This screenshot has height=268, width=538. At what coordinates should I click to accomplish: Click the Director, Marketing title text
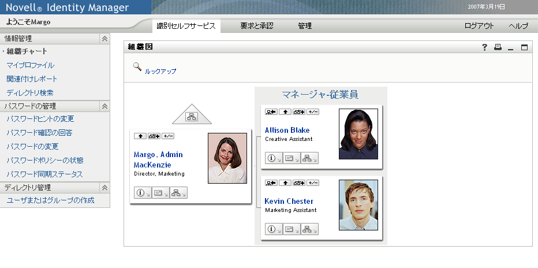pos(159,174)
